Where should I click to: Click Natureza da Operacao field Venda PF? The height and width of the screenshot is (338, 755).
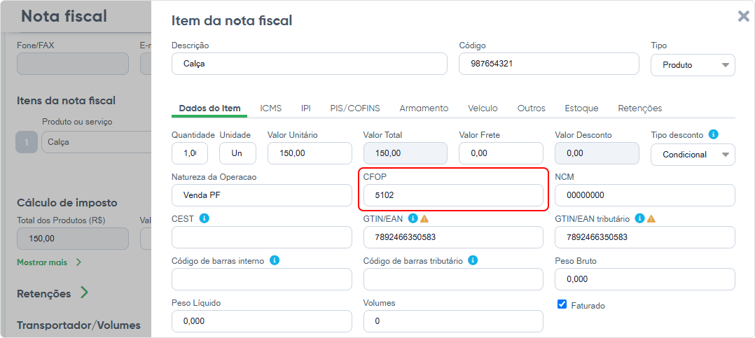(x=261, y=195)
